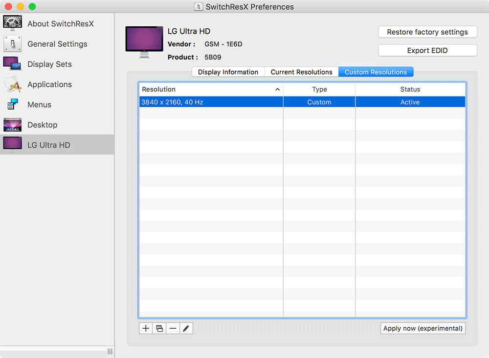Click the Custom type cell
Viewport: 489px width, 358px height.
pos(319,102)
